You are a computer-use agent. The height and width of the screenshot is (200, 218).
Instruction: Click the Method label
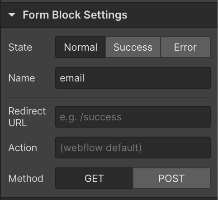(x=26, y=178)
